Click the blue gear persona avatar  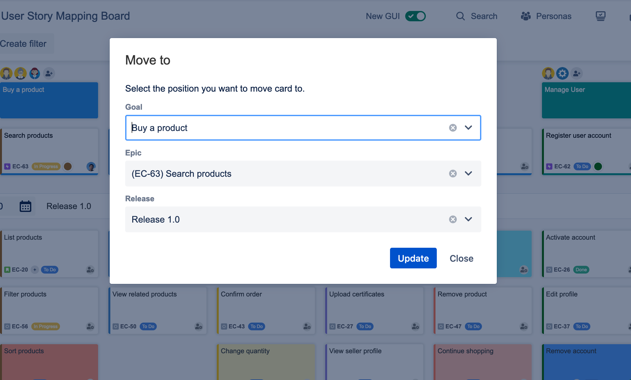(x=562, y=74)
